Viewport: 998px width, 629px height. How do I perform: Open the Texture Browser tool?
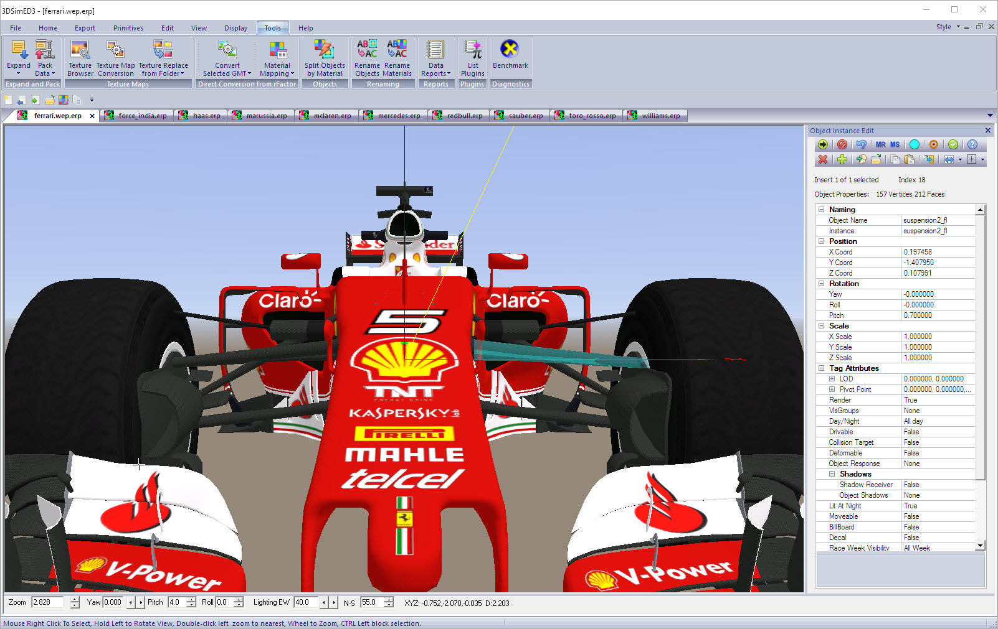pyautogui.click(x=80, y=58)
